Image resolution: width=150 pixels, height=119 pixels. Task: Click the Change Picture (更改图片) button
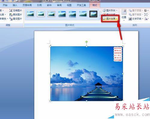tap(16, 15)
